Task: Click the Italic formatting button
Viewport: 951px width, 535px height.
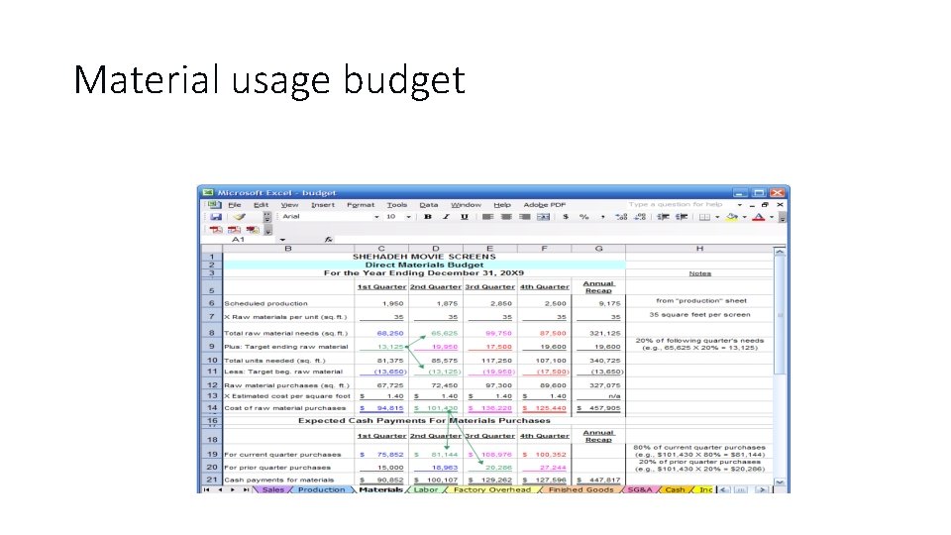Action: click(446, 217)
